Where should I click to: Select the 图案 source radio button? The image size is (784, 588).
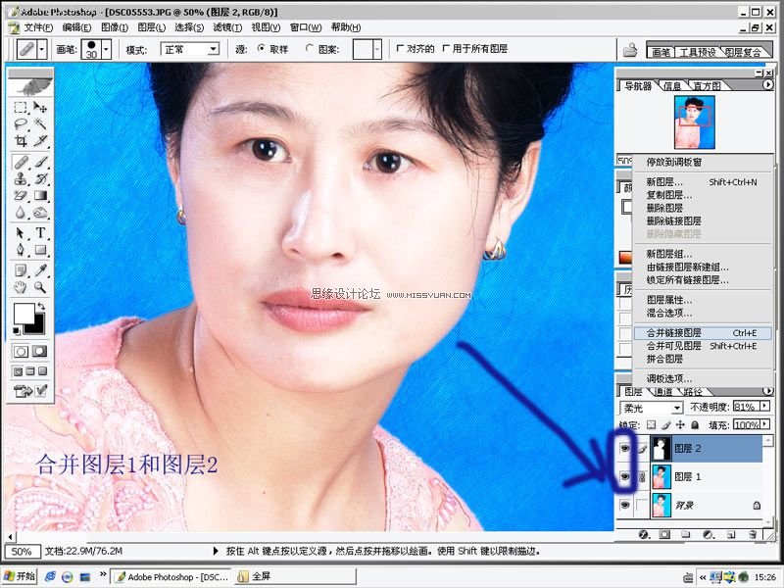pos(310,48)
